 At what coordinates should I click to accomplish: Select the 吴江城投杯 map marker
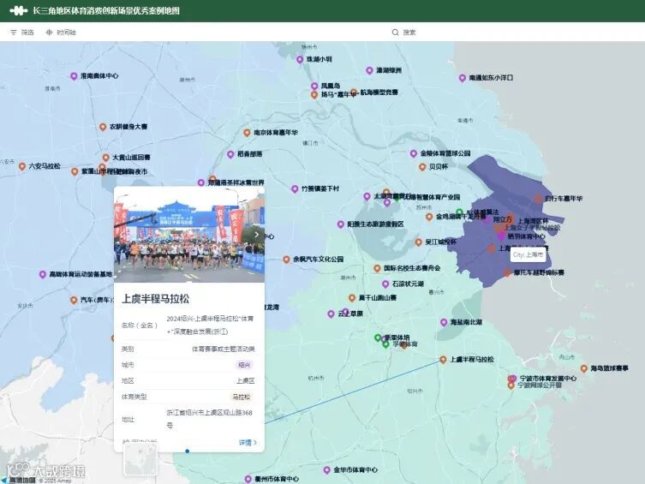[x=418, y=242]
